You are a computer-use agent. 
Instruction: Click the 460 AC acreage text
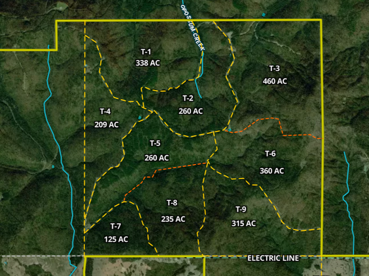click(275, 81)
